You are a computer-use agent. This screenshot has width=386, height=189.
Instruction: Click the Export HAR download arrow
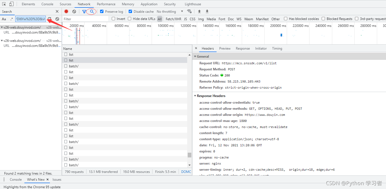click(207, 11)
